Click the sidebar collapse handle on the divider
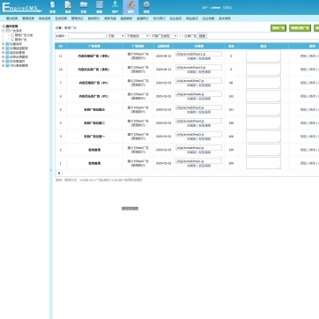 51,170
